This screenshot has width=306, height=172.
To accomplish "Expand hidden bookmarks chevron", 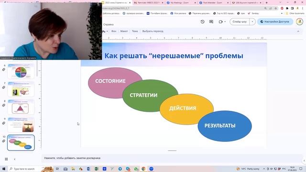I will click(x=282, y=13).
